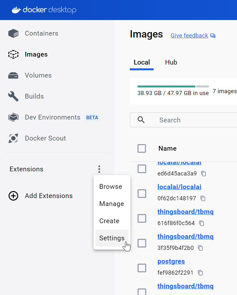Click the Dev Environments icon
237x295 pixels.
[13, 117]
